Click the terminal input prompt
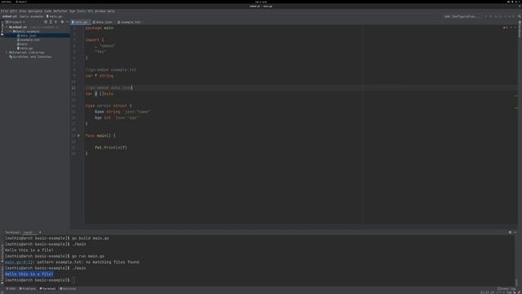The width and height of the screenshot is (522, 294). 73,280
